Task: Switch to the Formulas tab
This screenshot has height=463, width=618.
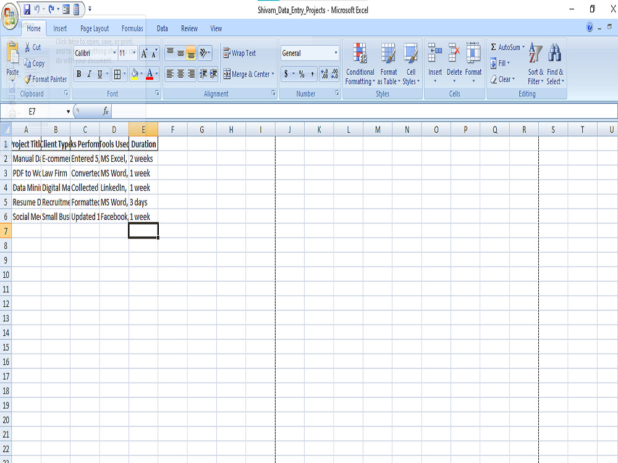Action: (x=132, y=28)
